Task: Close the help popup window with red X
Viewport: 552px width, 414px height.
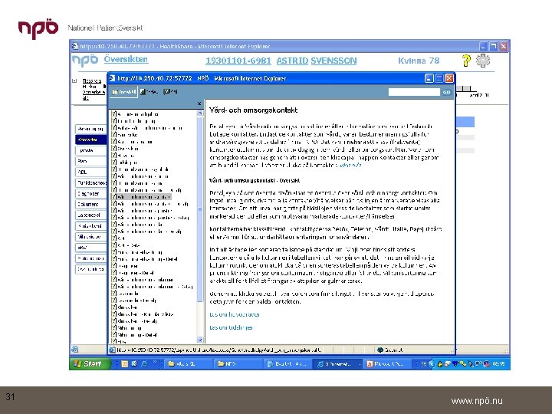Action: (x=449, y=78)
